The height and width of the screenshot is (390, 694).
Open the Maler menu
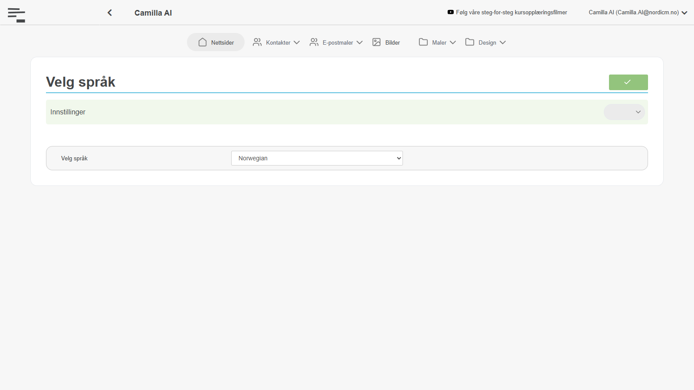point(437,42)
